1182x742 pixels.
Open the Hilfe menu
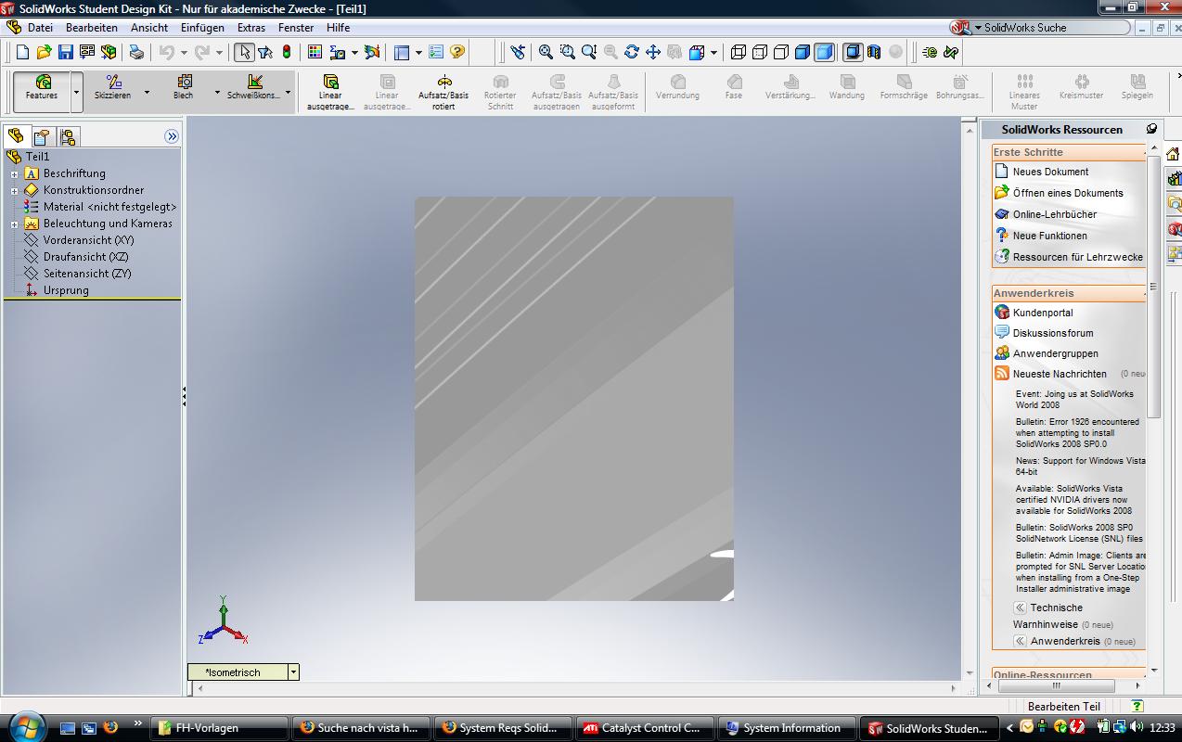click(x=338, y=28)
